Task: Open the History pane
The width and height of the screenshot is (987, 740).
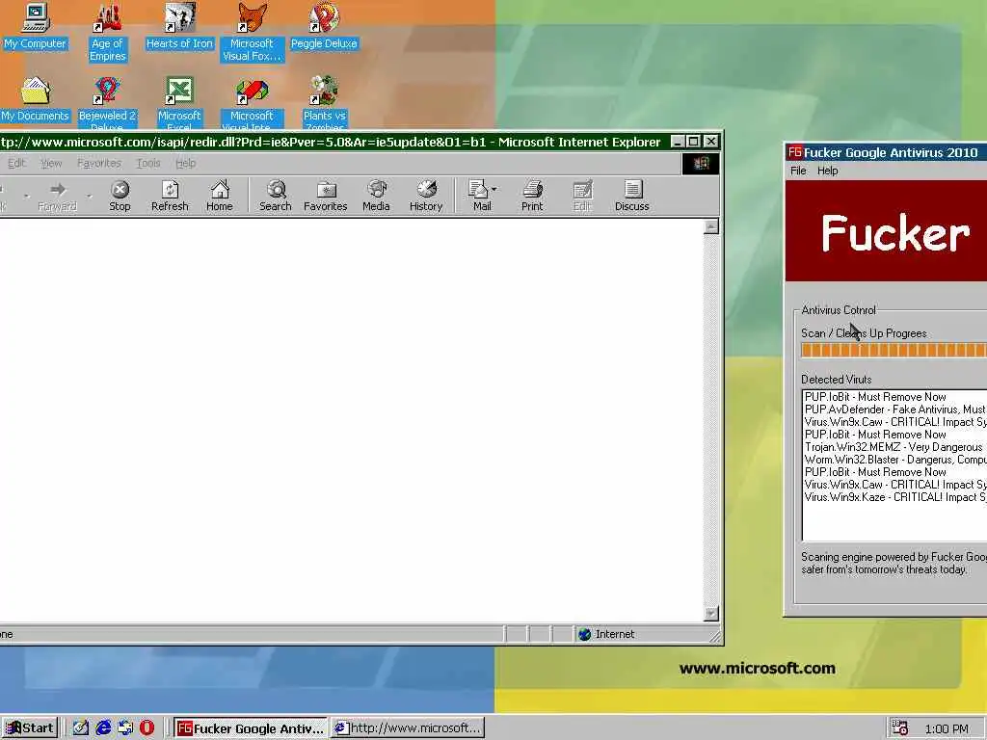Action: click(x=426, y=196)
